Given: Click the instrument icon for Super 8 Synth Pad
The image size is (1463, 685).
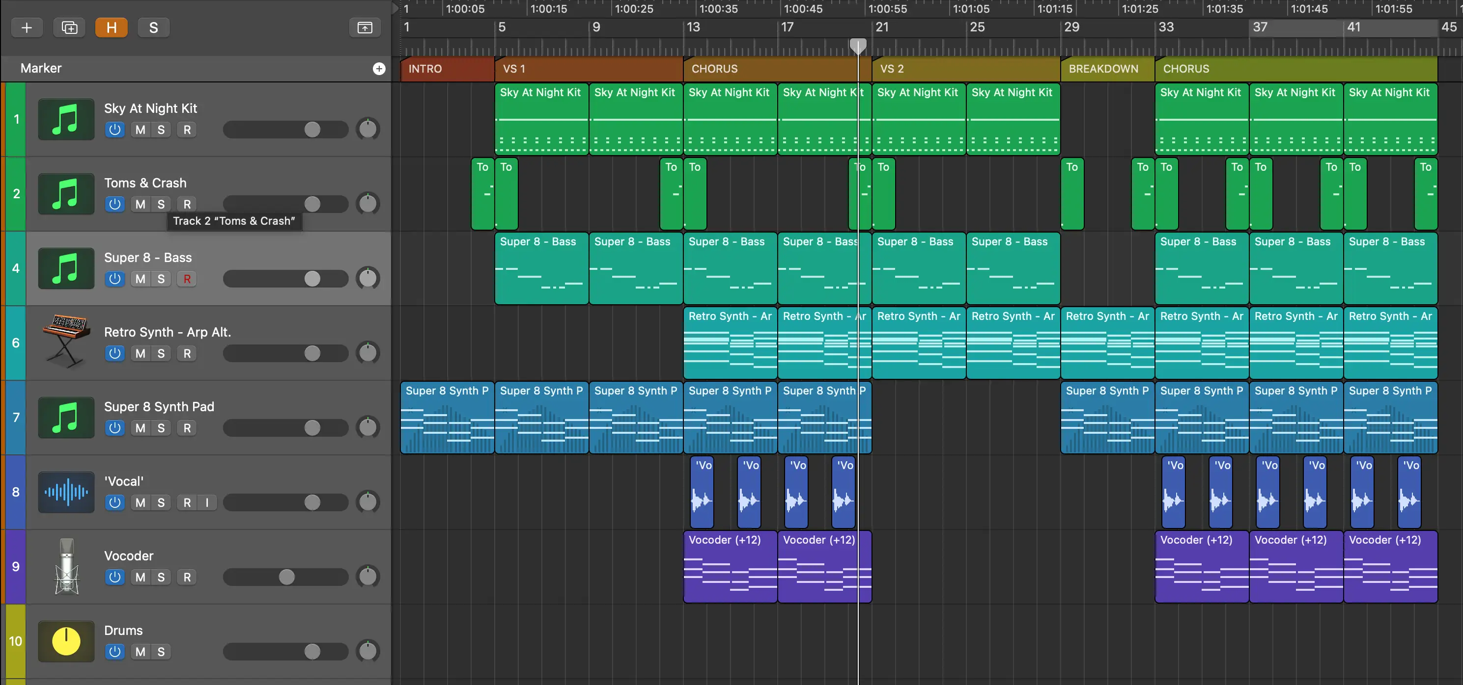Looking at the screenshot, I should tap(65, 417).
